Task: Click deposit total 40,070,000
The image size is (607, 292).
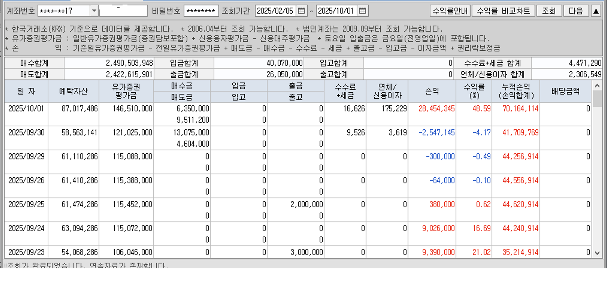Action: tap(284, 63)
